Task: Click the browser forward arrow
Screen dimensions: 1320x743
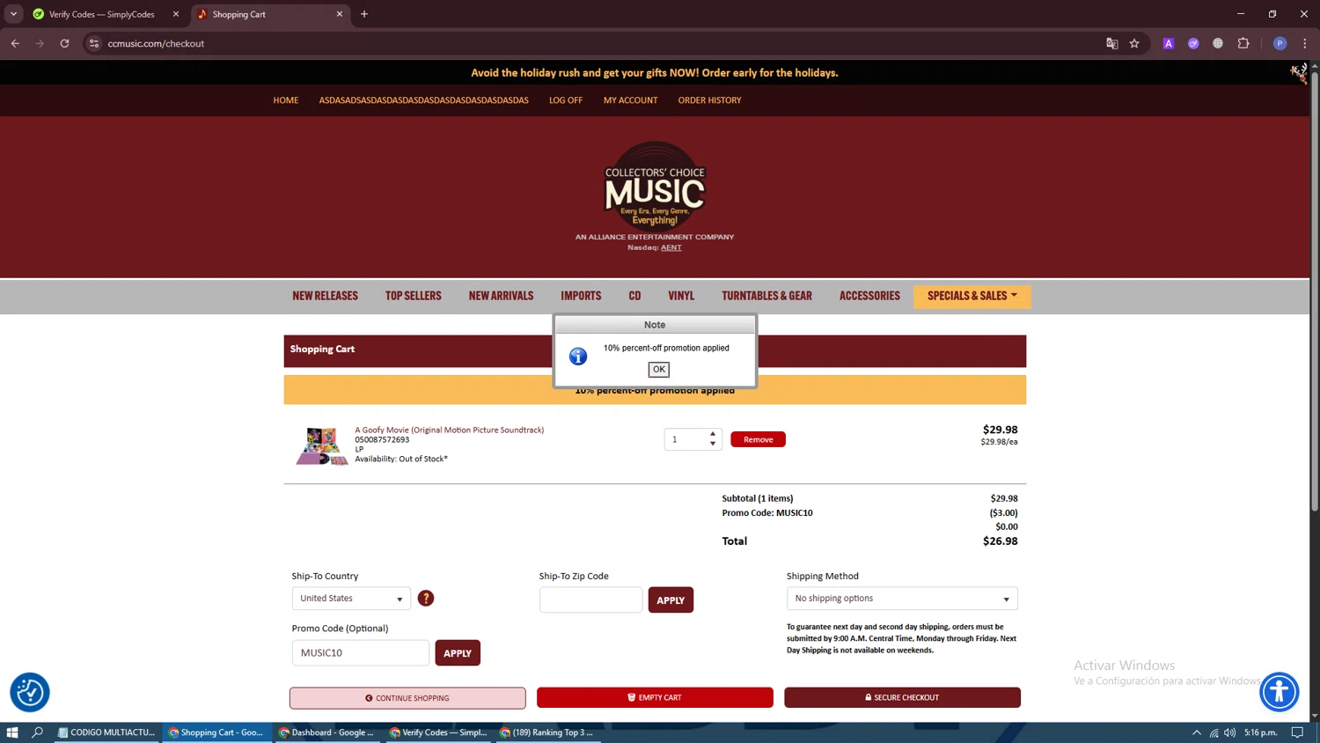Action: tap(40, 43)
